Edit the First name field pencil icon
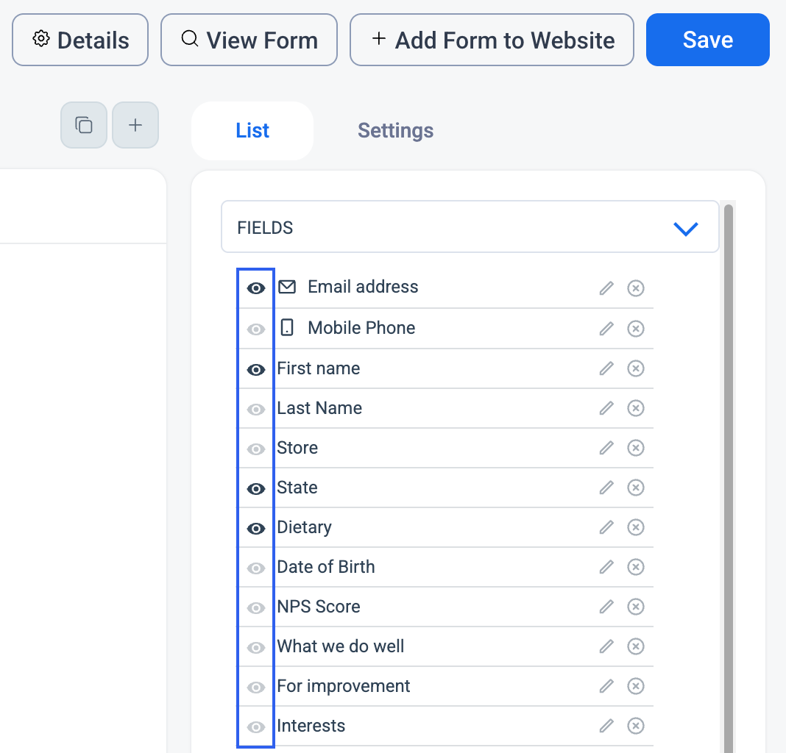The height and width of the screenshot is (753, 786). tap(606, 368)
